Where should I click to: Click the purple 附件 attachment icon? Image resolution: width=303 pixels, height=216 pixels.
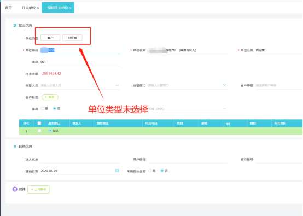click(15, 189)
